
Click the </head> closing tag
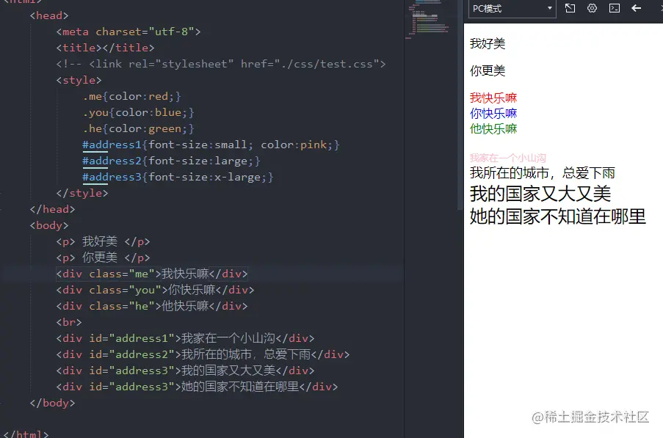click(52, 209)
